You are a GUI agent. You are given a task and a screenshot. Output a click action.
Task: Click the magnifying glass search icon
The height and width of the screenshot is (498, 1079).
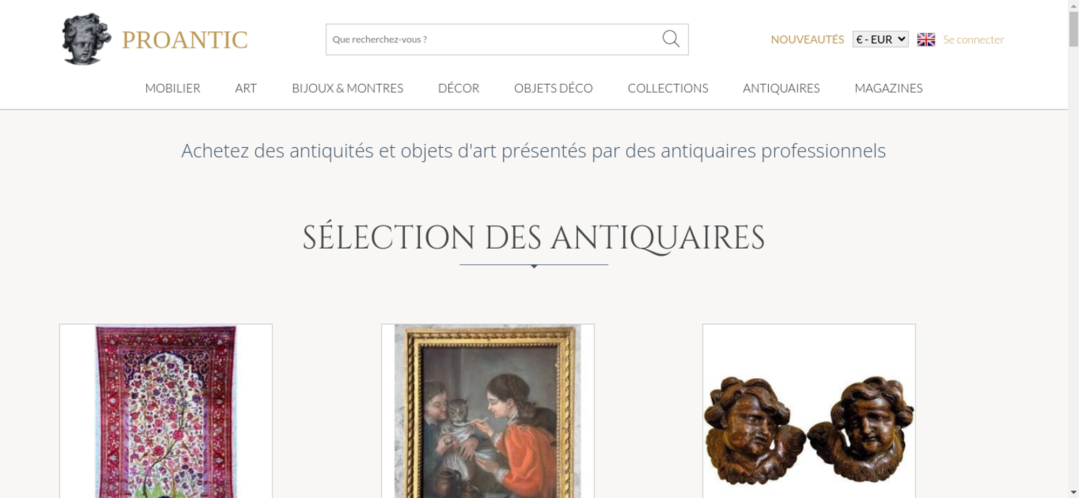coord(671,39)
